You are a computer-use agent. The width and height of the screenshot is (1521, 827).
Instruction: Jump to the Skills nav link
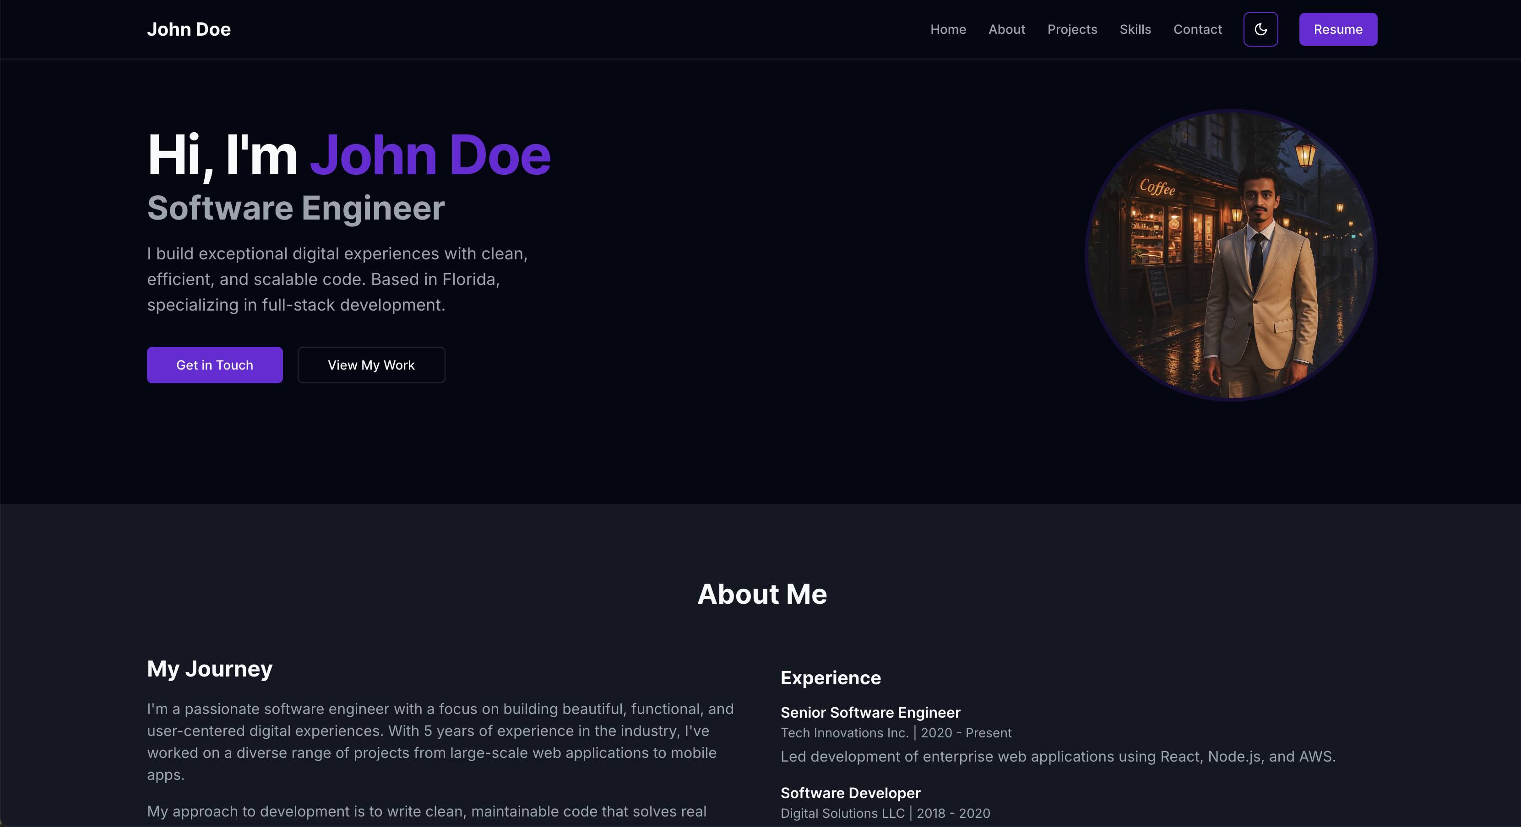[x=1135, y=29]
